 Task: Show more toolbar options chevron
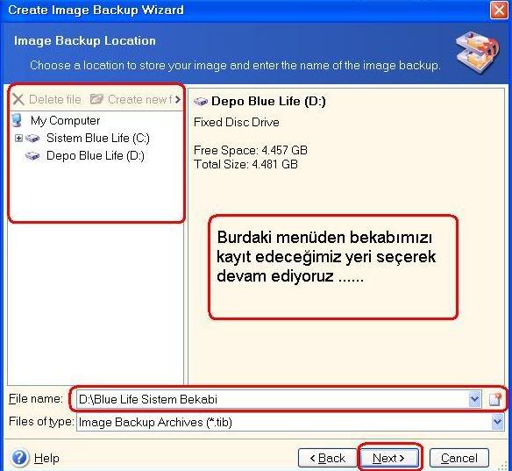click(177, 99)
